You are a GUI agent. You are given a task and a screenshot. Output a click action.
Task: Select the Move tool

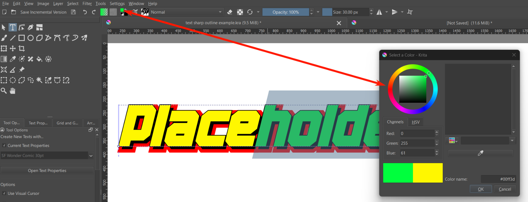[13, 49]
